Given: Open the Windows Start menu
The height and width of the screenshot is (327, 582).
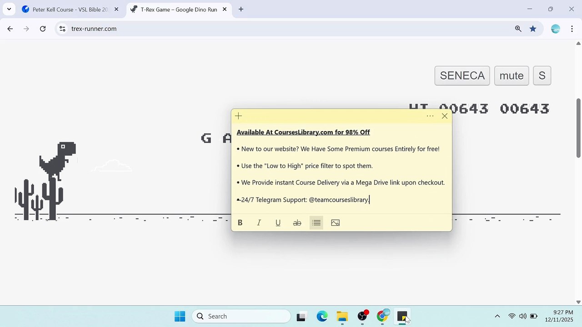Looking at the screenshot, I should pos(180,316).
